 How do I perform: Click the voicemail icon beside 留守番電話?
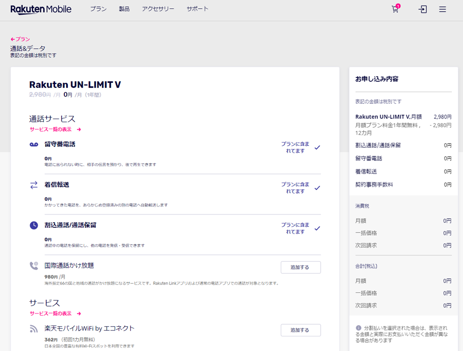point(34,144)
